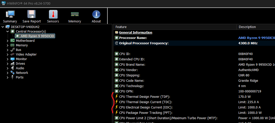This screenshot has width=275, height=123.
Task: Click the Drives tree node icon
Action: pos(13,64)
